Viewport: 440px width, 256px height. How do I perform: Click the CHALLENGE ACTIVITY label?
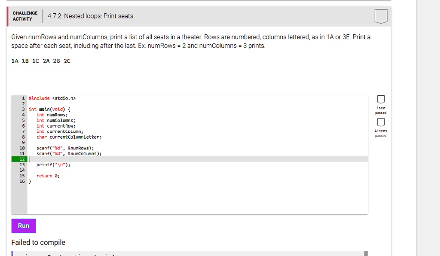coord(25,16)
